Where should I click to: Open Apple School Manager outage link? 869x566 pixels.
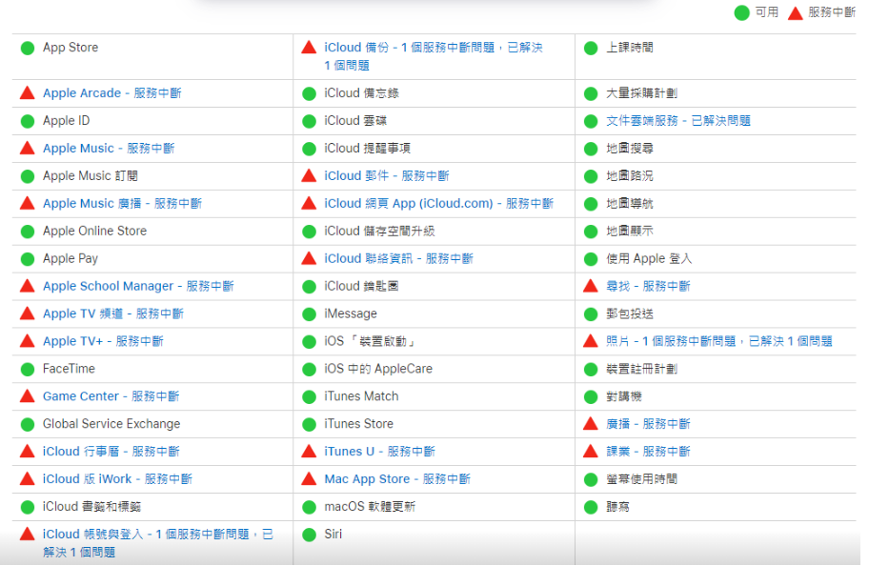137,286
